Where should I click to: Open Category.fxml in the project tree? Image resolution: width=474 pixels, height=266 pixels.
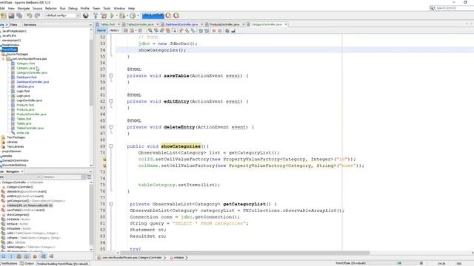coord(26,64)
